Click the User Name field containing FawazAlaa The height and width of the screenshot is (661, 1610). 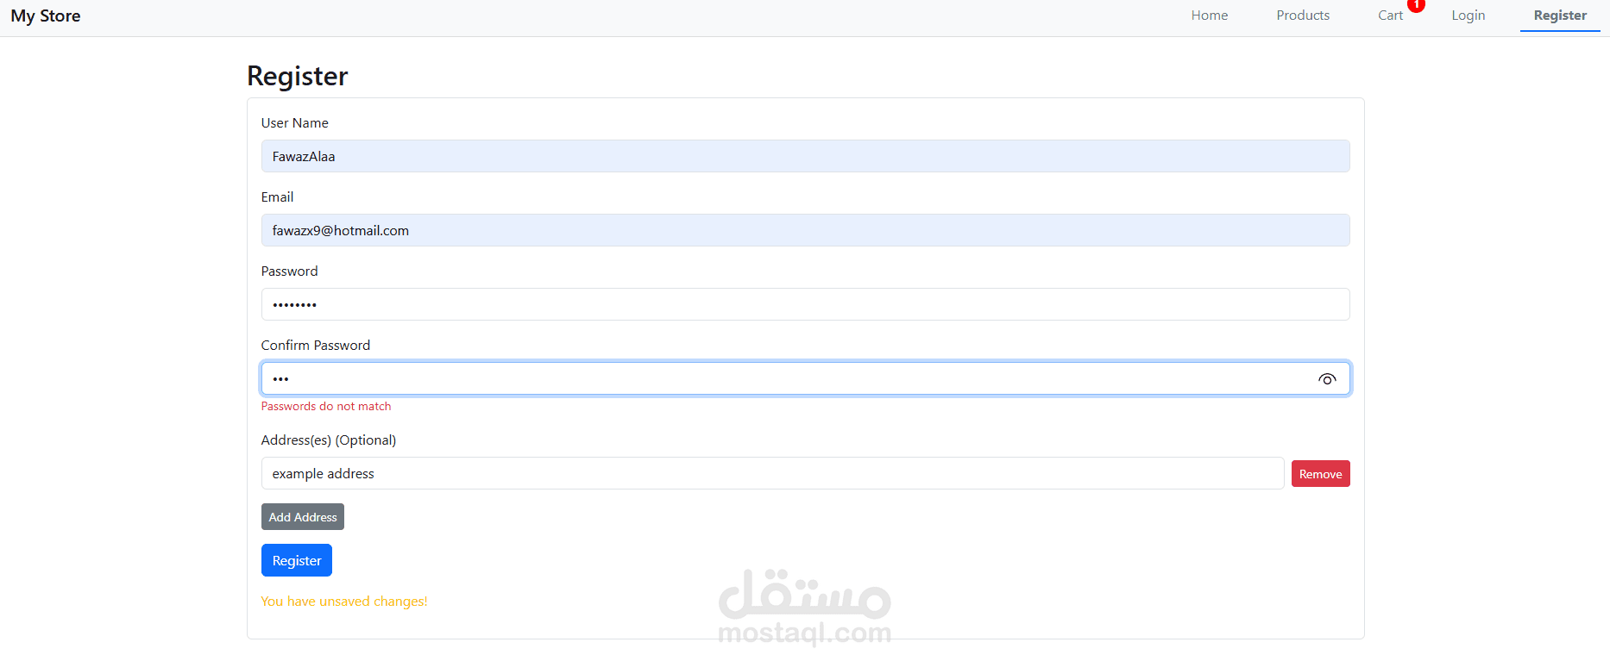[x=805, y=156]
